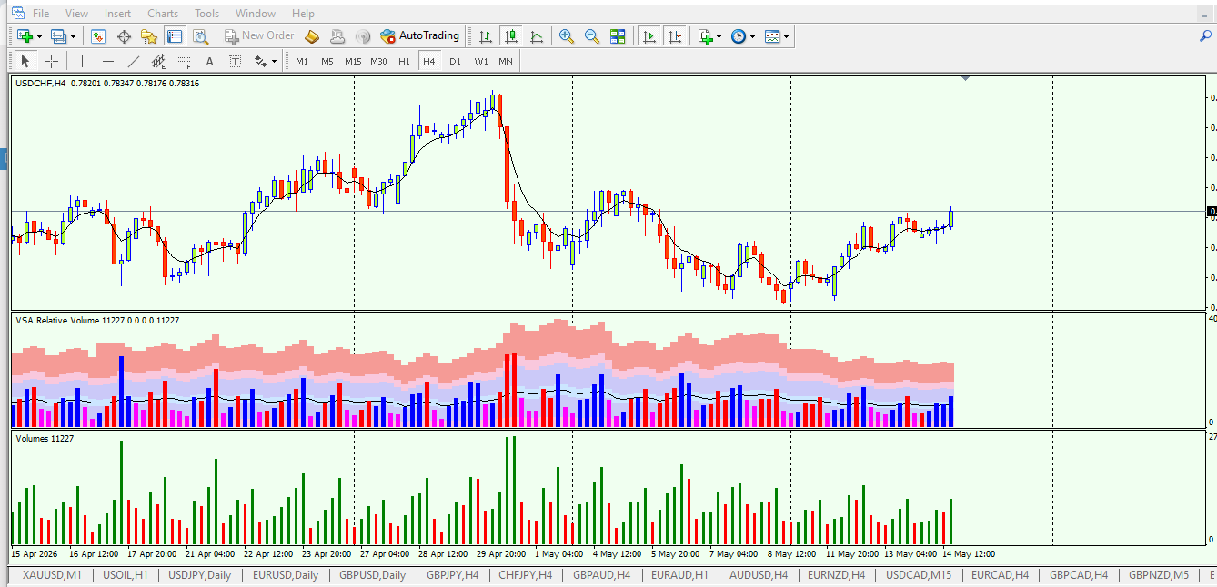Zoom in on the chart
Screen dimensions: 1217x587
(567, 36)
